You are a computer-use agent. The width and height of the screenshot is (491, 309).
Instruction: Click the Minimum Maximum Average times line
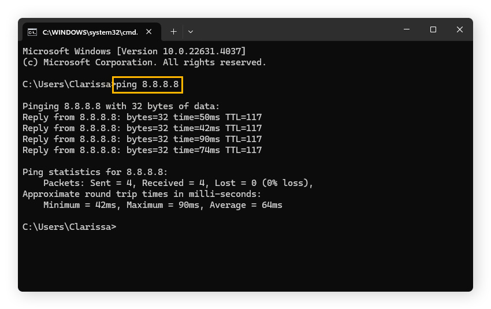click(163, 205)
